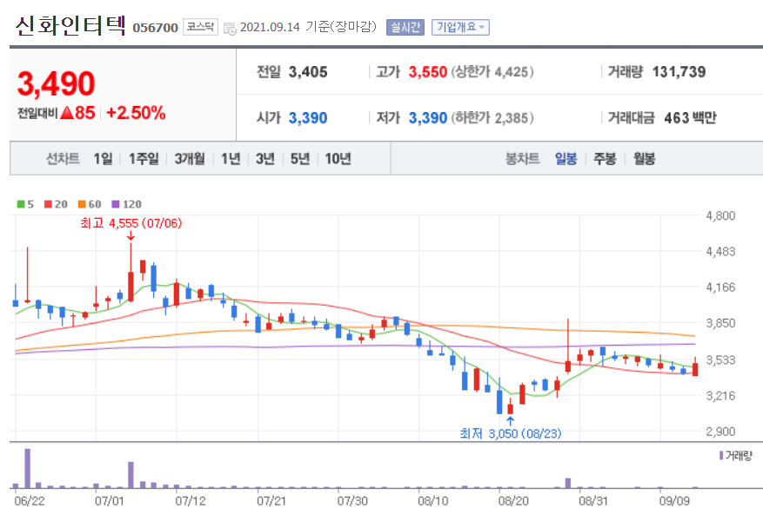
Task: Select the 1주일 line chart period
Action: point(144,158)
